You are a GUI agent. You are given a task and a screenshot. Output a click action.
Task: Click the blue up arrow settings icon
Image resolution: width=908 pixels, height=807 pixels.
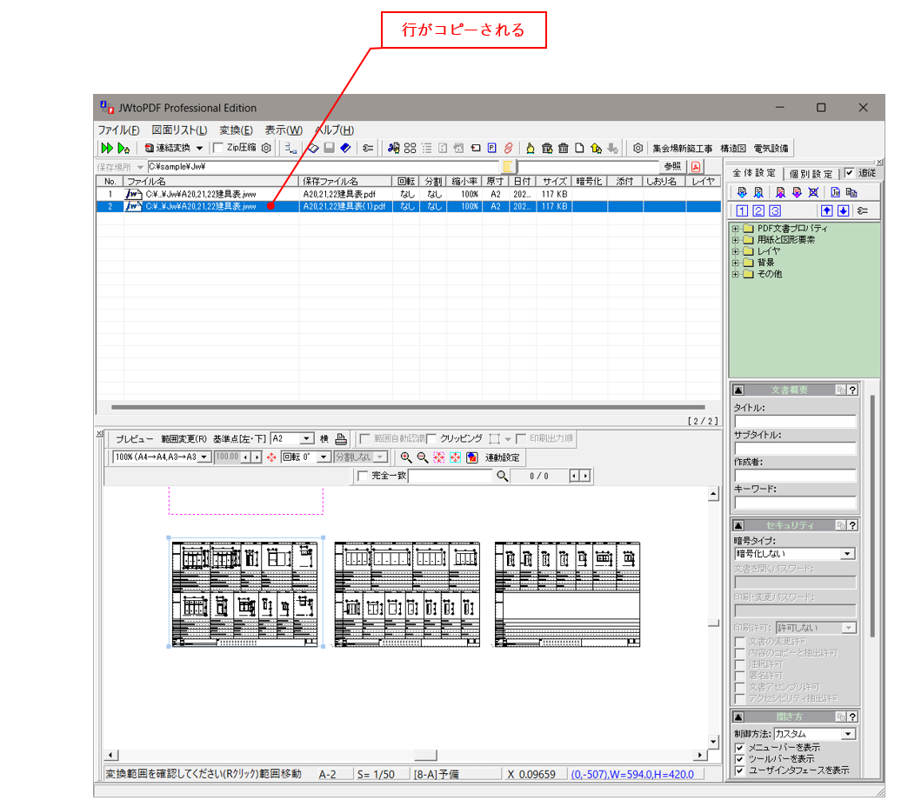(826, 210)
